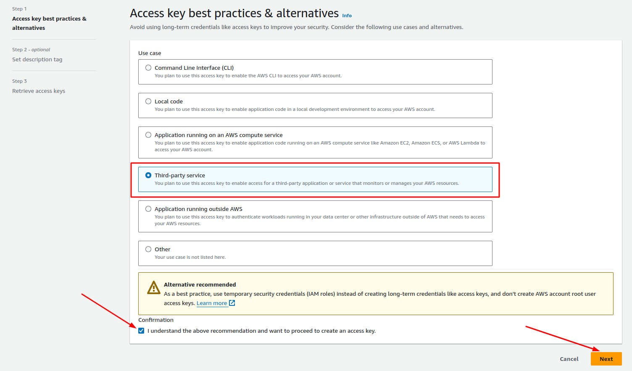Click the external link icon after Learn more

pyautogui.click(x=231, y=303)
